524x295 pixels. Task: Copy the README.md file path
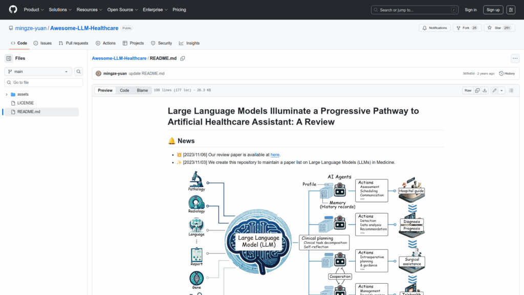click(183, 58)
